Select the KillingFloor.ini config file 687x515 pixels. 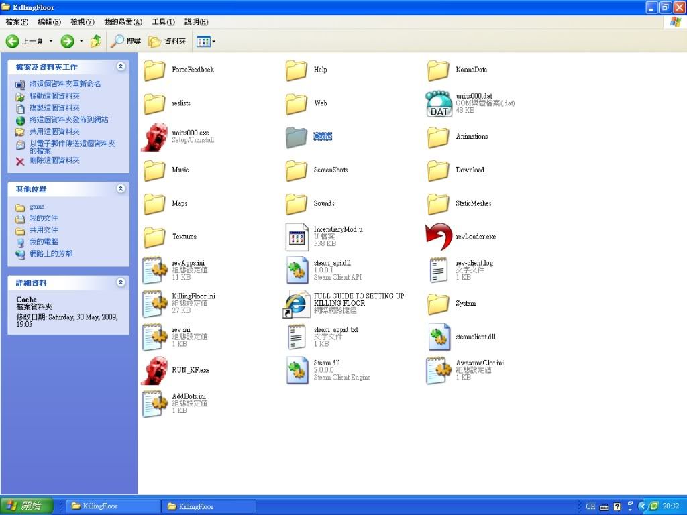155,304
